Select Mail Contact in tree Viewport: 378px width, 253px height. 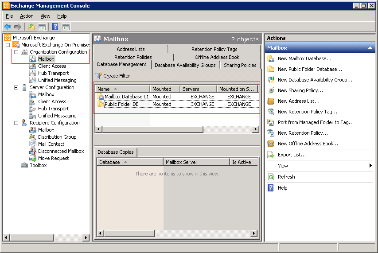[51, 144]
